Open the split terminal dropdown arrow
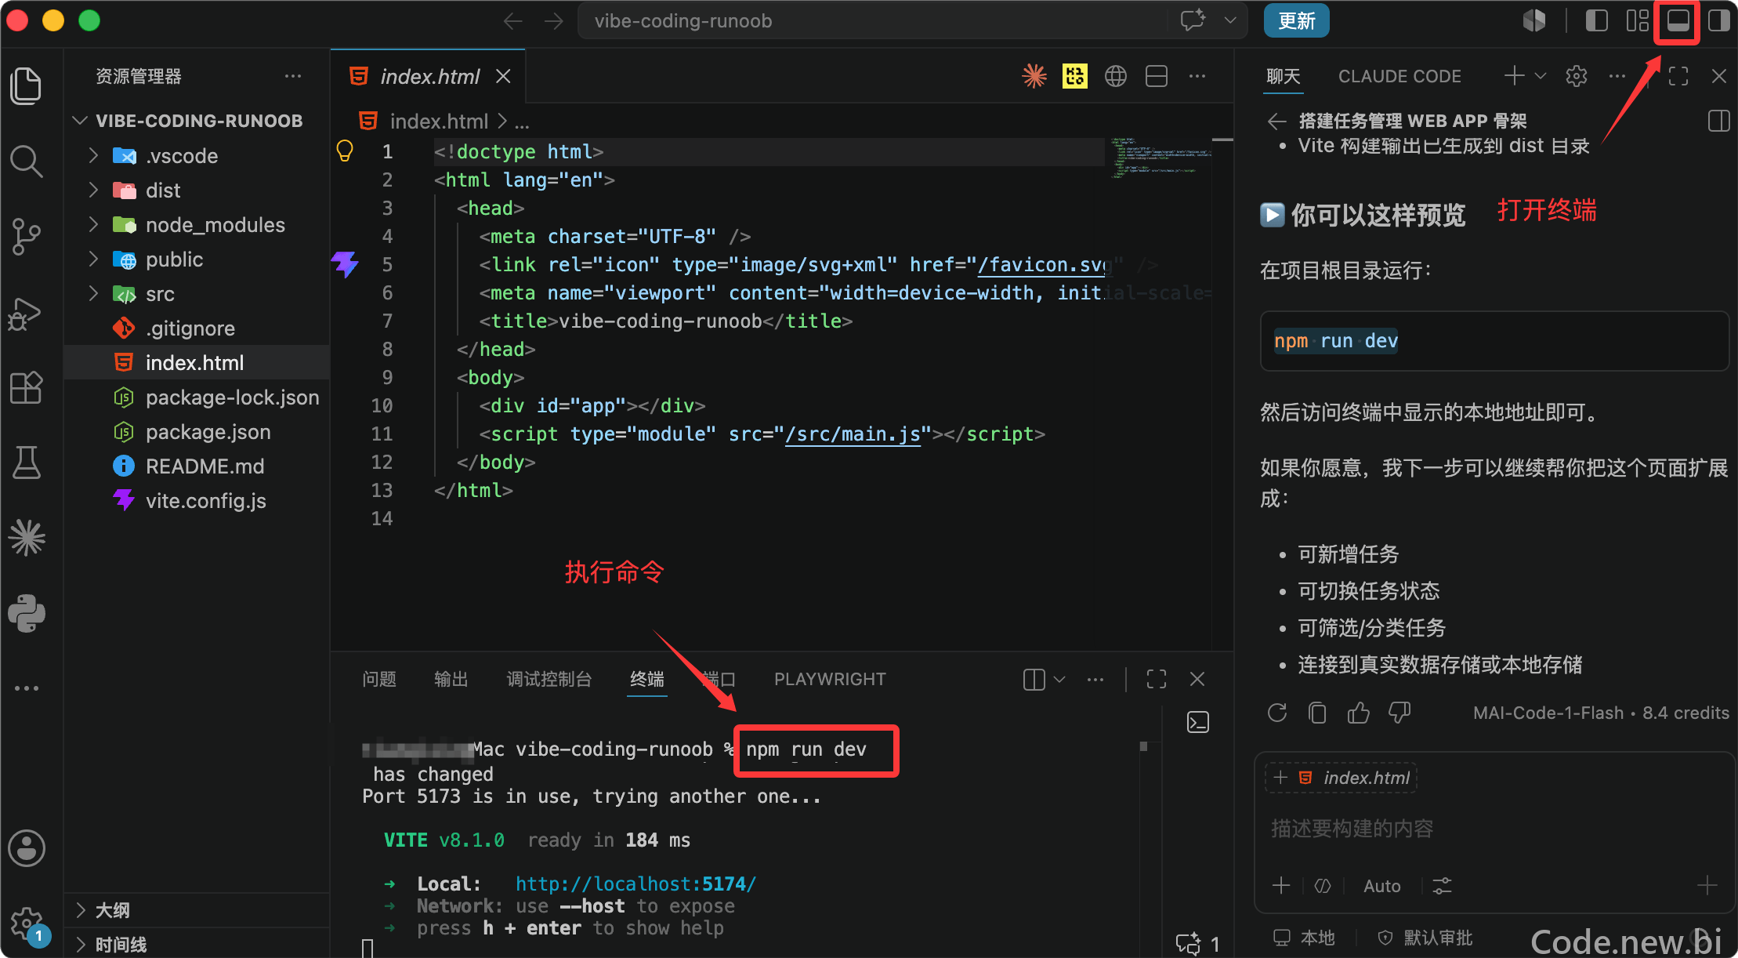 click(1059, 679)
